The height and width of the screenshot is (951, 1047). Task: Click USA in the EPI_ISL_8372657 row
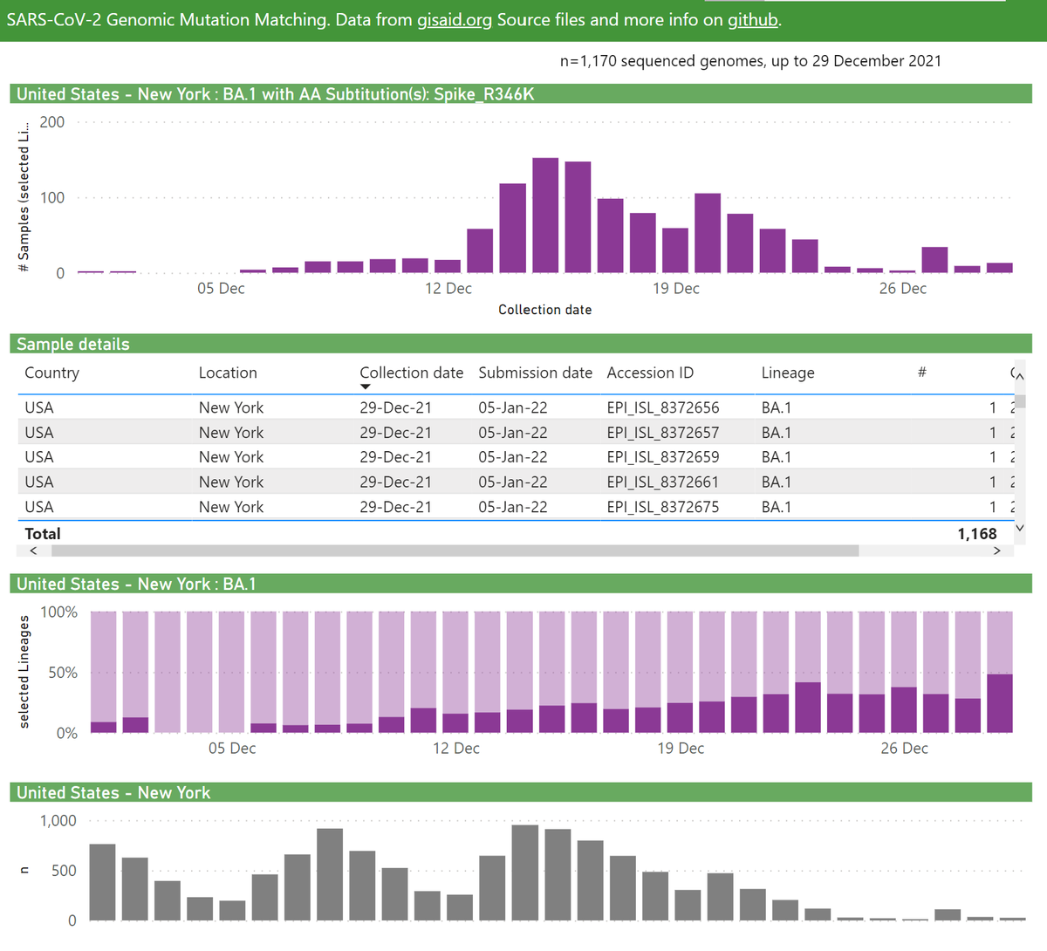[39, 433]
